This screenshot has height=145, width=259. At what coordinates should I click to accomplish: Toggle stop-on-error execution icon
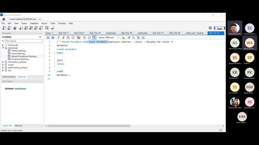point(79,37)
